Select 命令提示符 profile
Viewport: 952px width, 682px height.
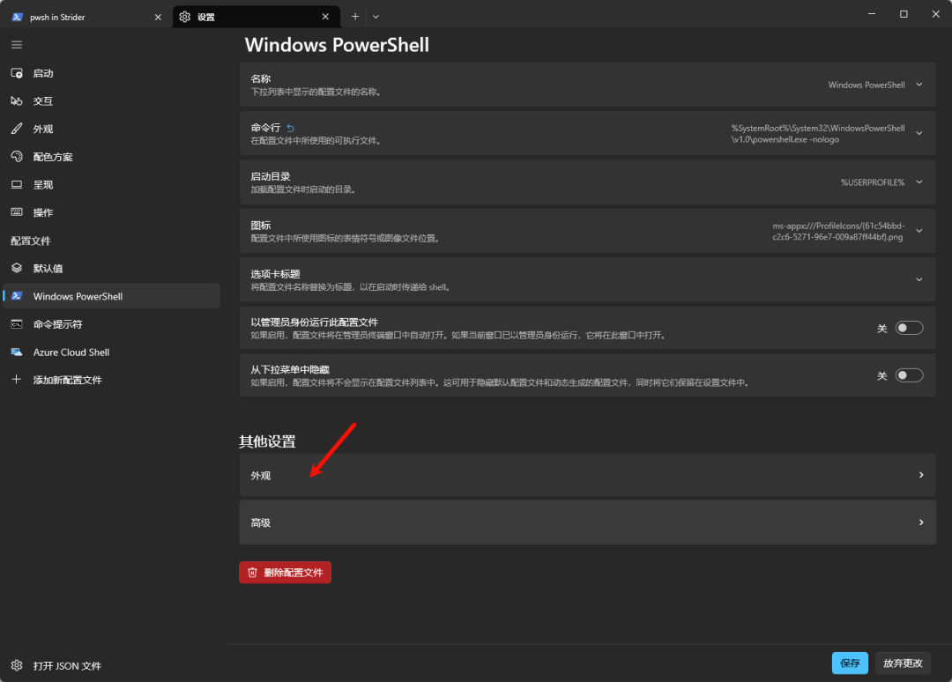112,324
